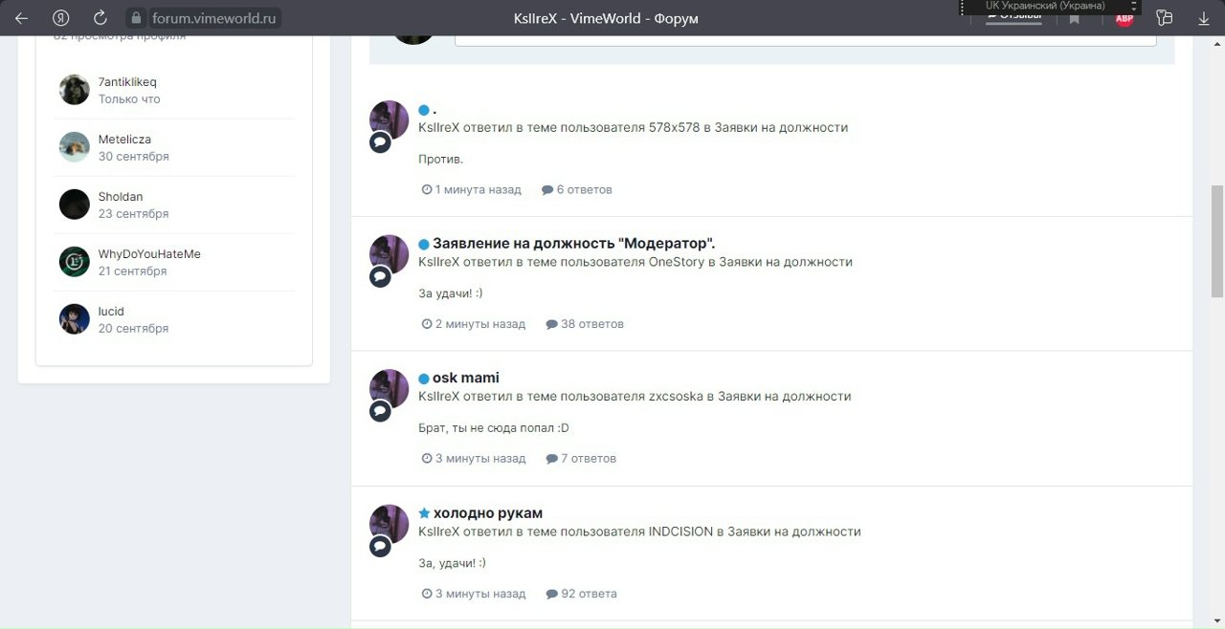Open browser downloads via the arrow icon
The width and height of the screenshot is (1225, 629).
point(1204,18)
